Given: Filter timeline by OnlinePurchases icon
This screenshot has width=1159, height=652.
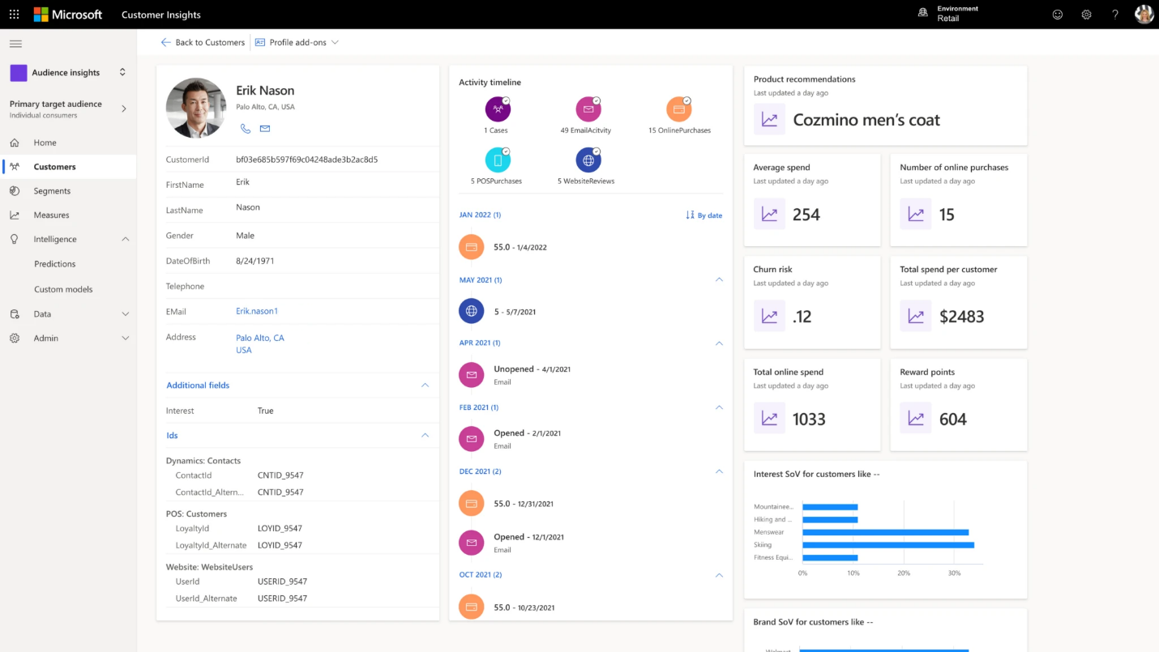Looking at the screenshot, I should (678, 109).
